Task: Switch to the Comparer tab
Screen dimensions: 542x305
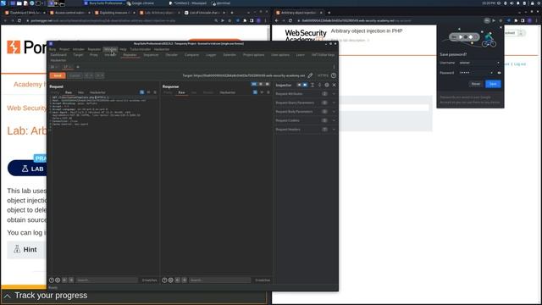Action: pos(191,55)
